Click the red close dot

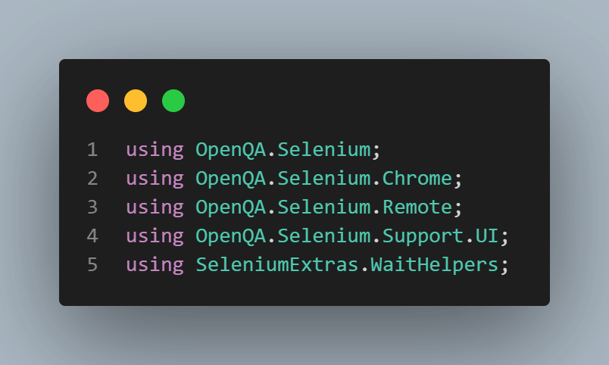coord(98,101)
